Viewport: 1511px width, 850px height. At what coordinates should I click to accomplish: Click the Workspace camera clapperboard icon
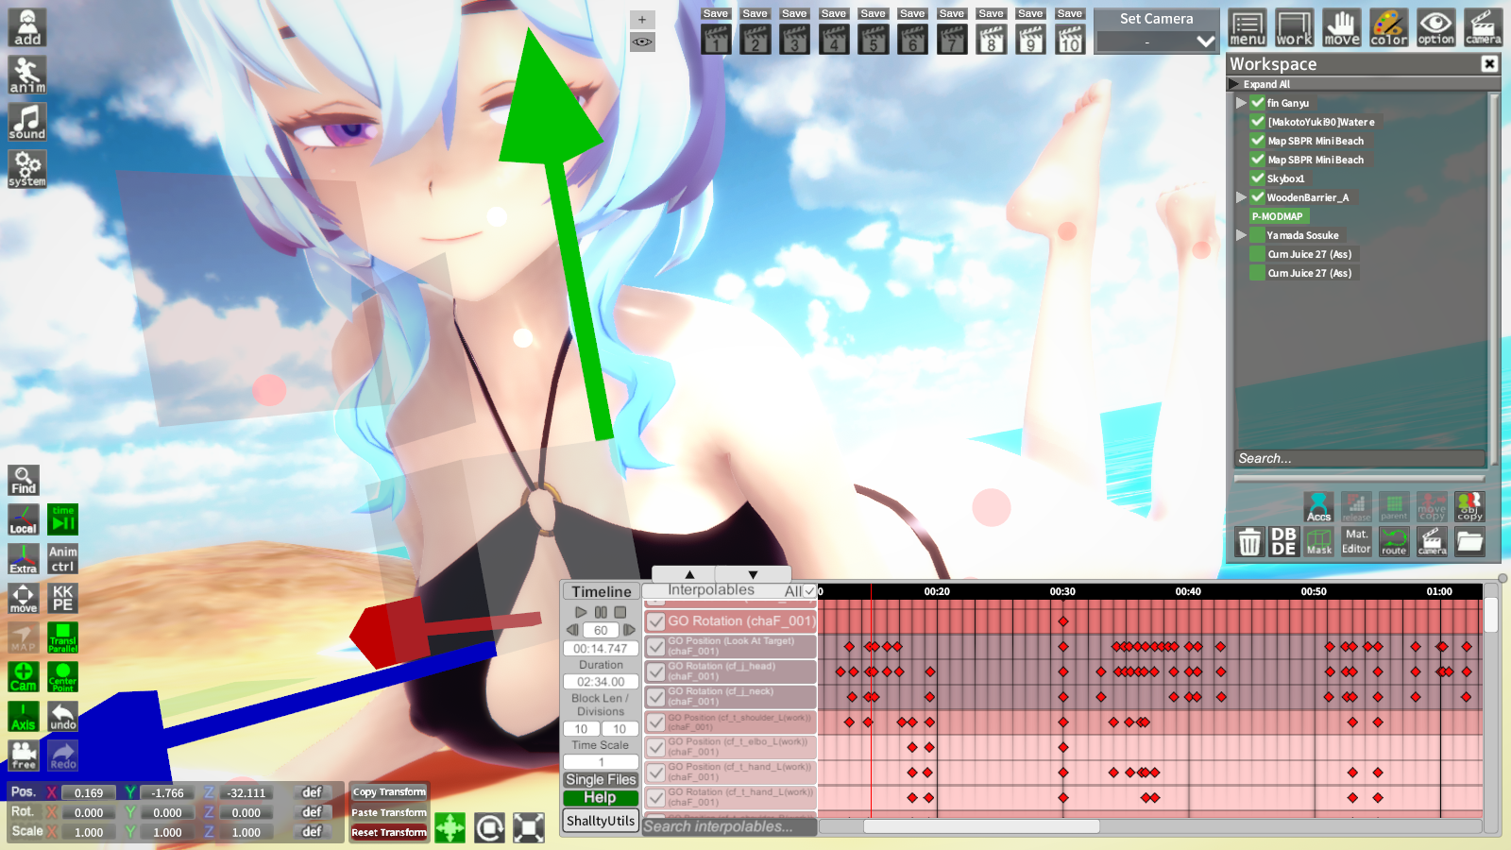[1432, 542]
